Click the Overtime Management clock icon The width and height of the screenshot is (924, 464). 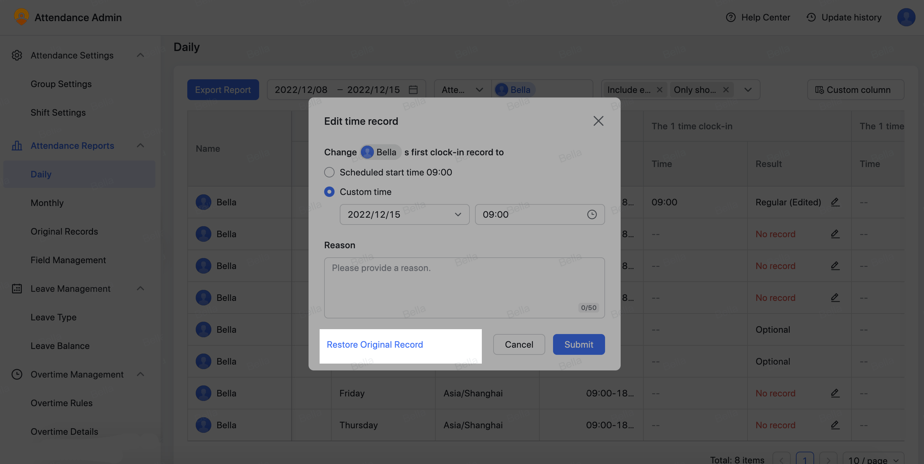pos(17,374)
